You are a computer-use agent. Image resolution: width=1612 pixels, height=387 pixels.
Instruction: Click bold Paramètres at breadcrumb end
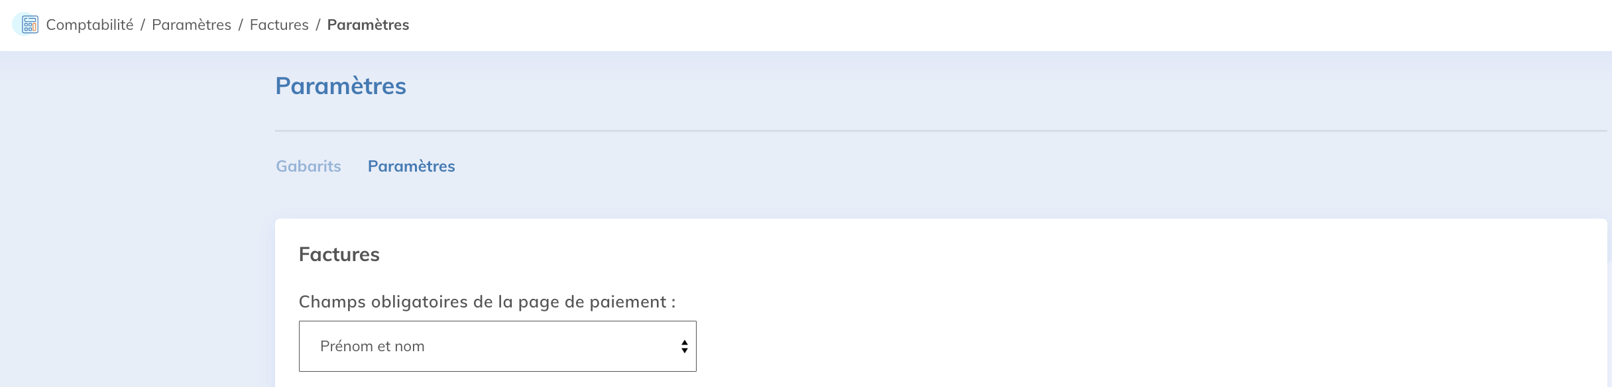368,25
